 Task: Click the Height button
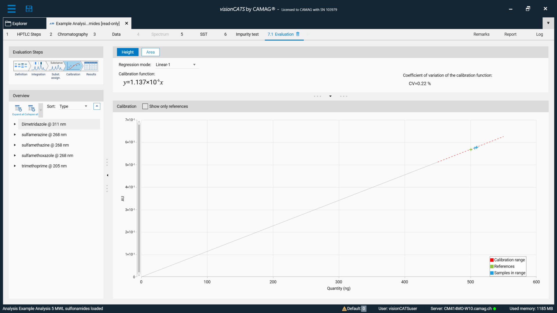tap(128, 52)
